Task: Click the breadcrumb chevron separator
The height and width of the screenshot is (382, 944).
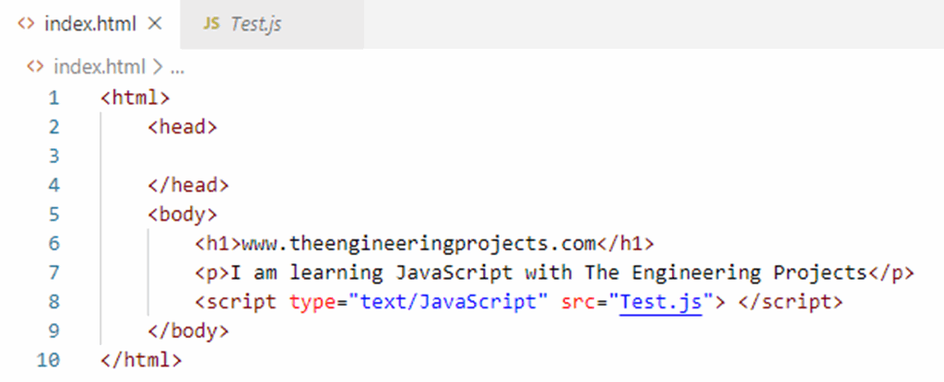Action: tap(156, 67)
